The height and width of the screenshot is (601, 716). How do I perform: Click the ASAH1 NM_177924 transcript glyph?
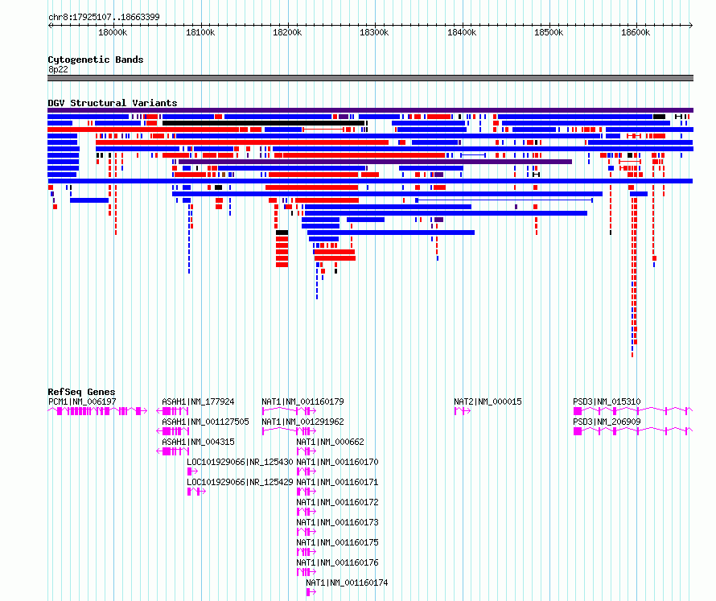click(173, 411)
